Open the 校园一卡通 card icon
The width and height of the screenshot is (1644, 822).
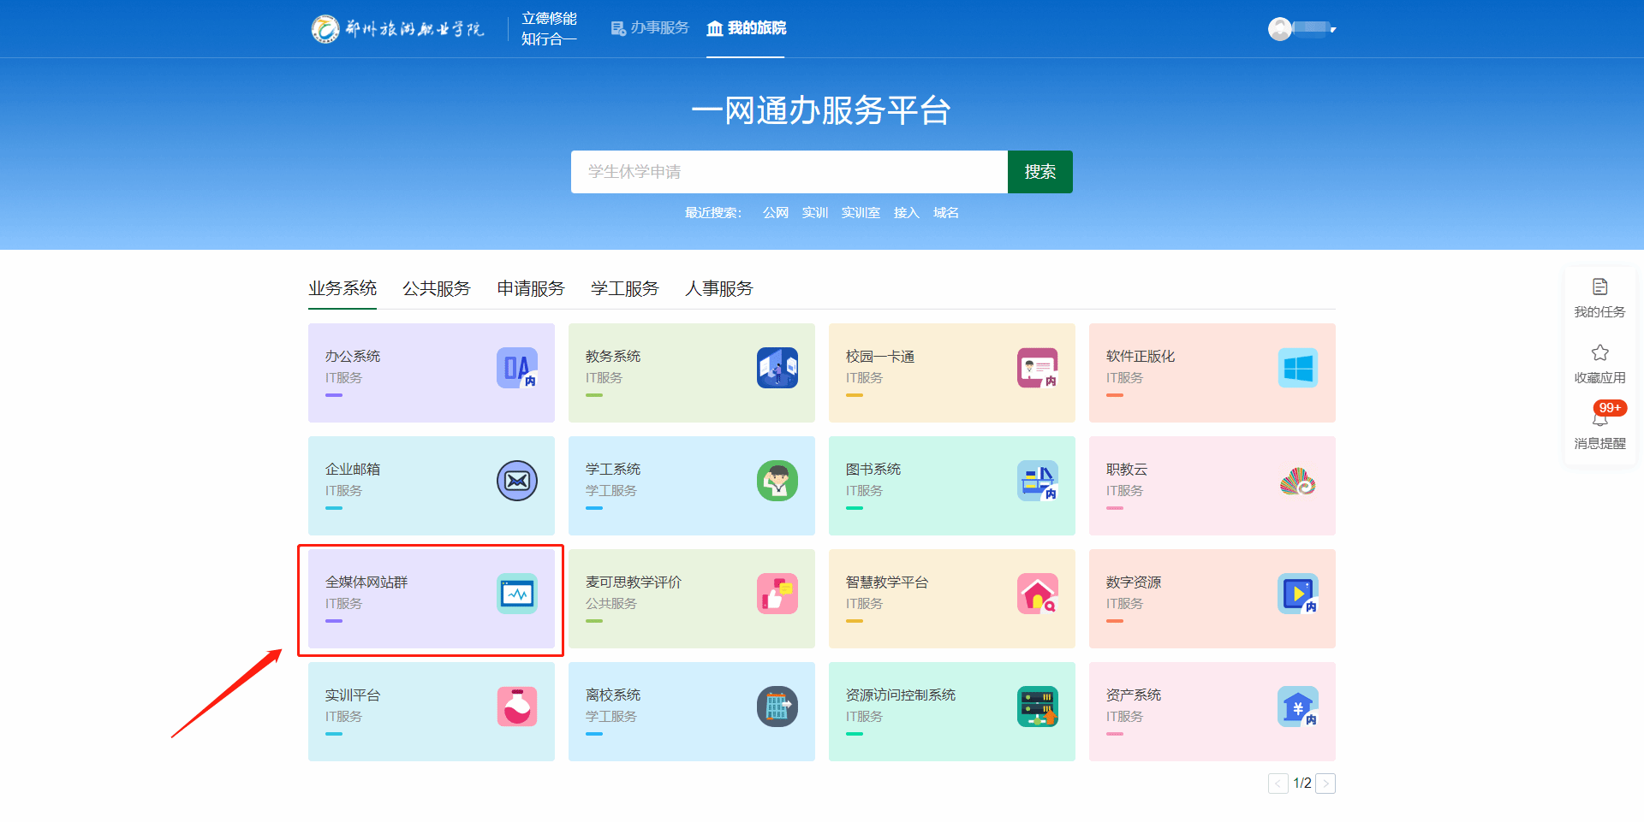1037,368
